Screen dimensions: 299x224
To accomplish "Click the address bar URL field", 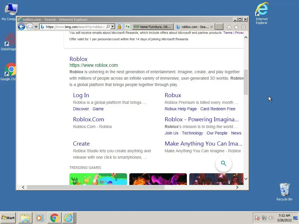I will pos(75,27).
